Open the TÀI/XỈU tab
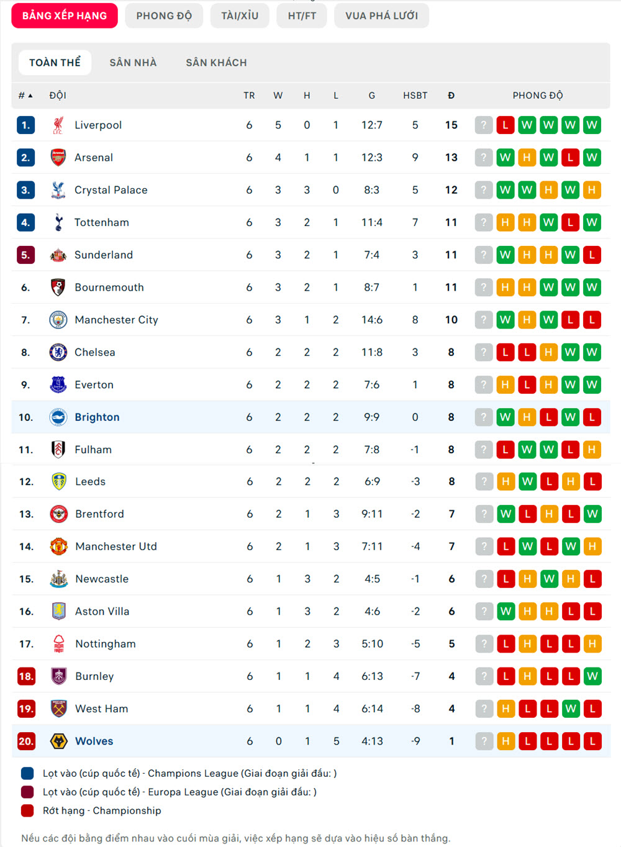Image resolution: width=621 pixels, height=847 pixels. point(240,16)
